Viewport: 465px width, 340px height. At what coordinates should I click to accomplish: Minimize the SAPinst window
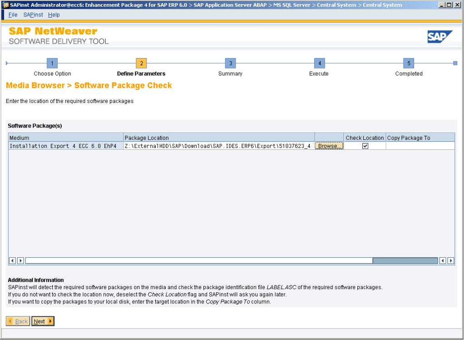[441, 5]
